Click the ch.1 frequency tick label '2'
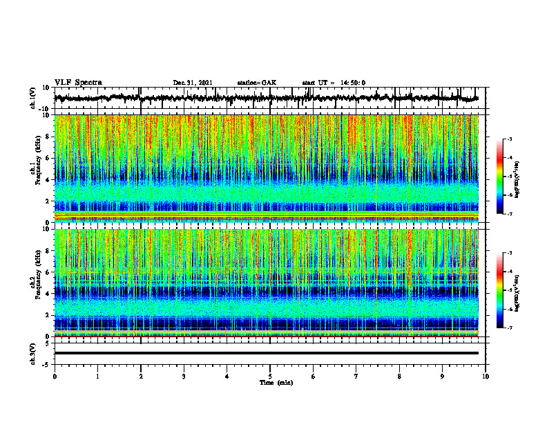This screenshot has height=422, width=547. coord(48,201)
